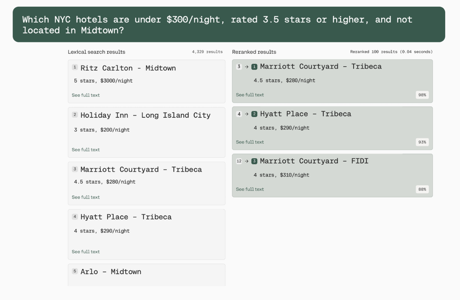Screen dimensions: 460x300
Task: Select reranked Hyatt Place - Tribeca title
Action: [x=306, y=114]
